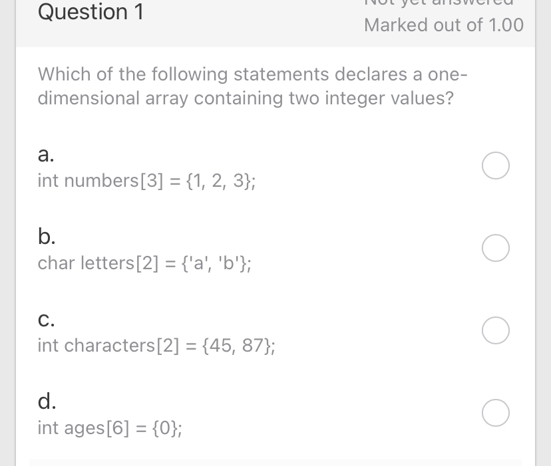Click the option letter a label
The height and width of the screenshot is (466, 551).
point(45,155)
